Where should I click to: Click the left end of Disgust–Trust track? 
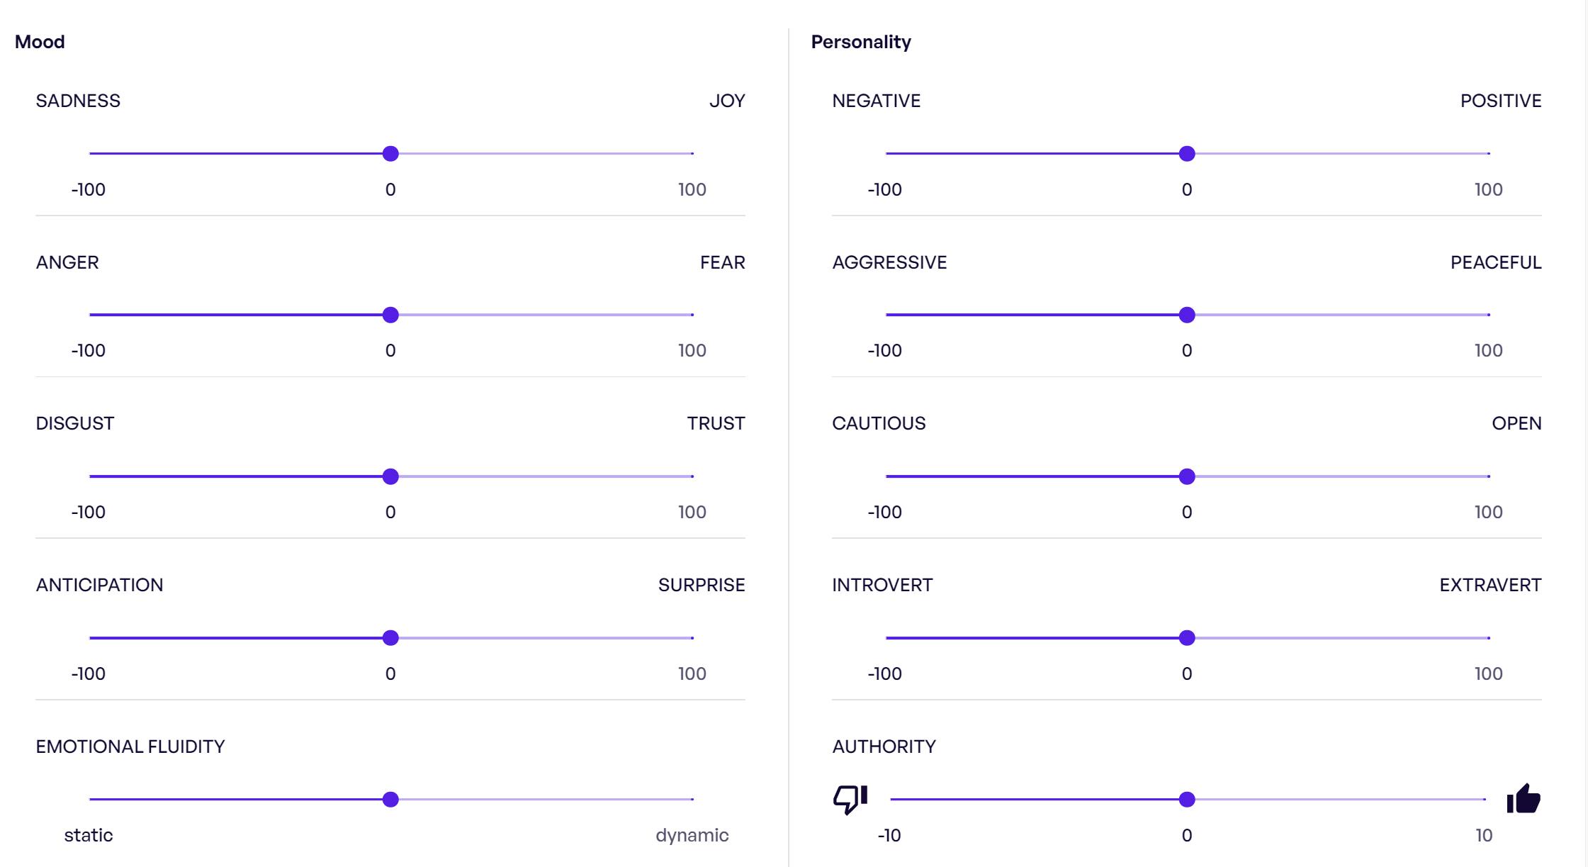(91, 476)
